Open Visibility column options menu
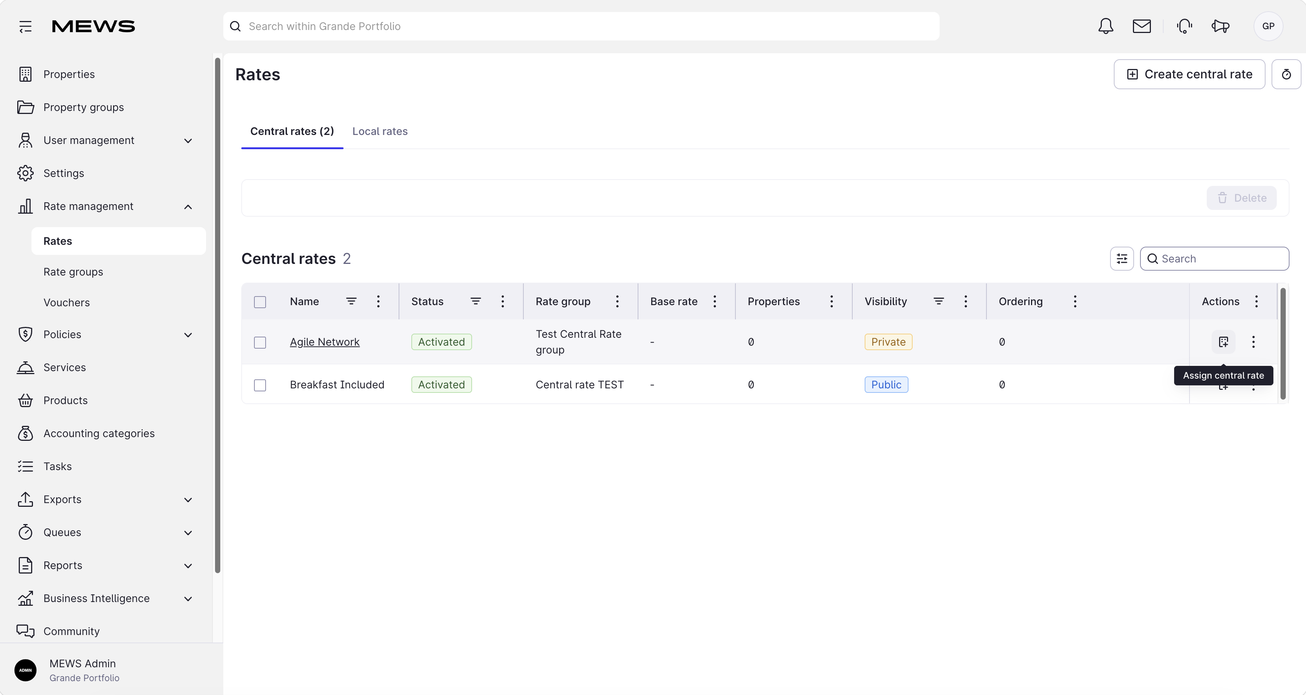 pos(966,301)
